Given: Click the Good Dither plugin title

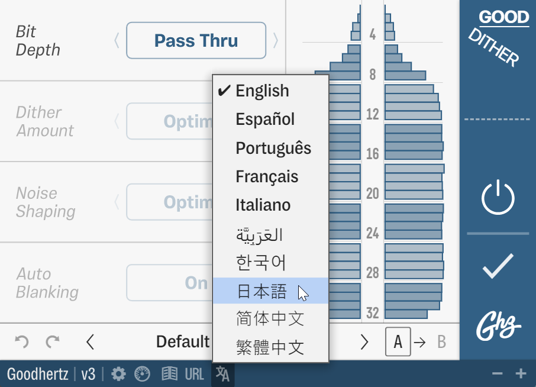Looking at the screenshot, I should (x=498, y=38).
